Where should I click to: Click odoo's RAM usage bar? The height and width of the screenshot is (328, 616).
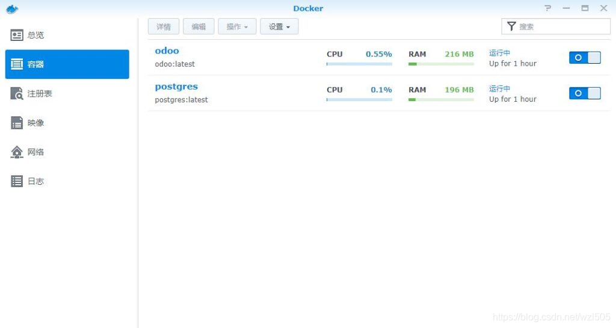tap(441, 64)
